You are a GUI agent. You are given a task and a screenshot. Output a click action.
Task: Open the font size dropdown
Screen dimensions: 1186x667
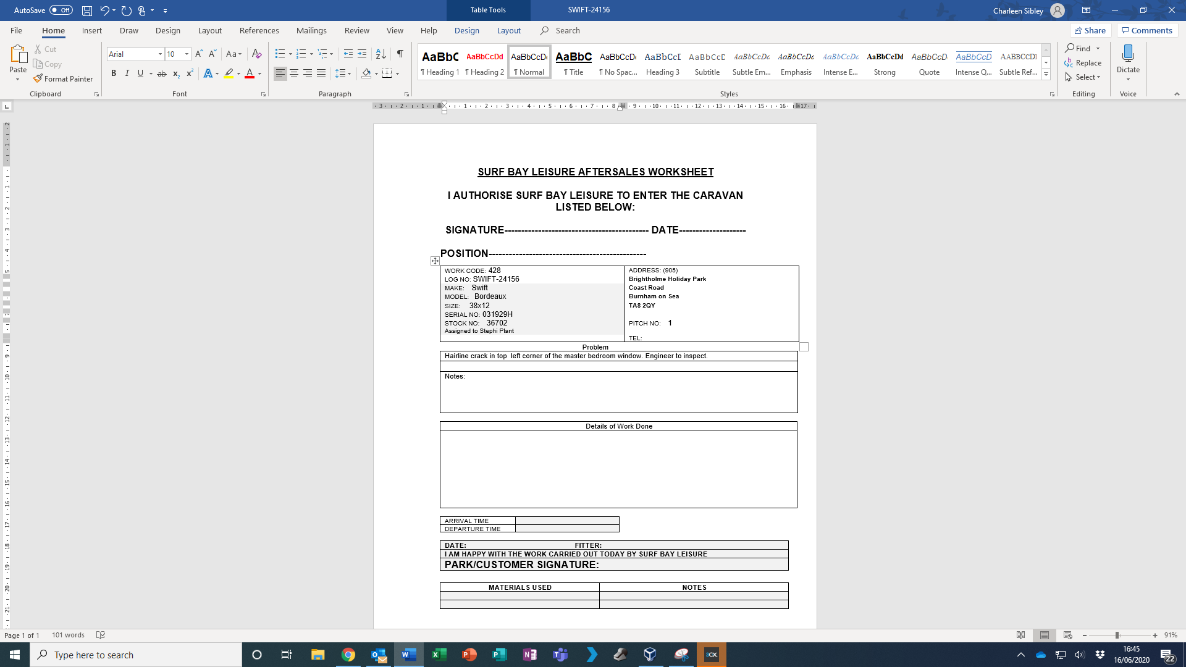pyautogui.click(x=187, y=54)
